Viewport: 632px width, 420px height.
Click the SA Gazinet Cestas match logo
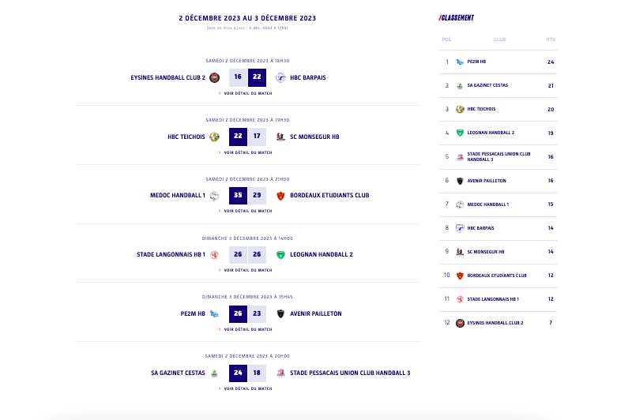214,373
